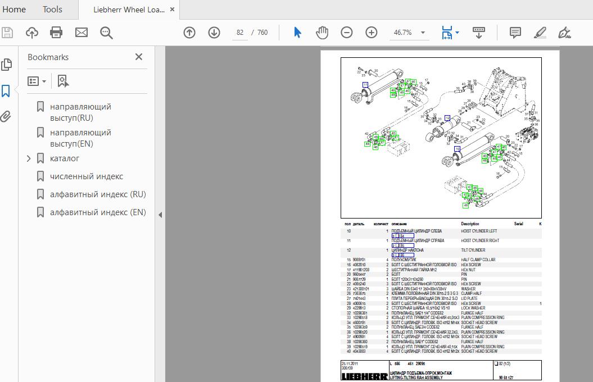The width and height of the screenshot is (593, 382).
Task: Open the каталог bookmark
Action: coord(65,158)
